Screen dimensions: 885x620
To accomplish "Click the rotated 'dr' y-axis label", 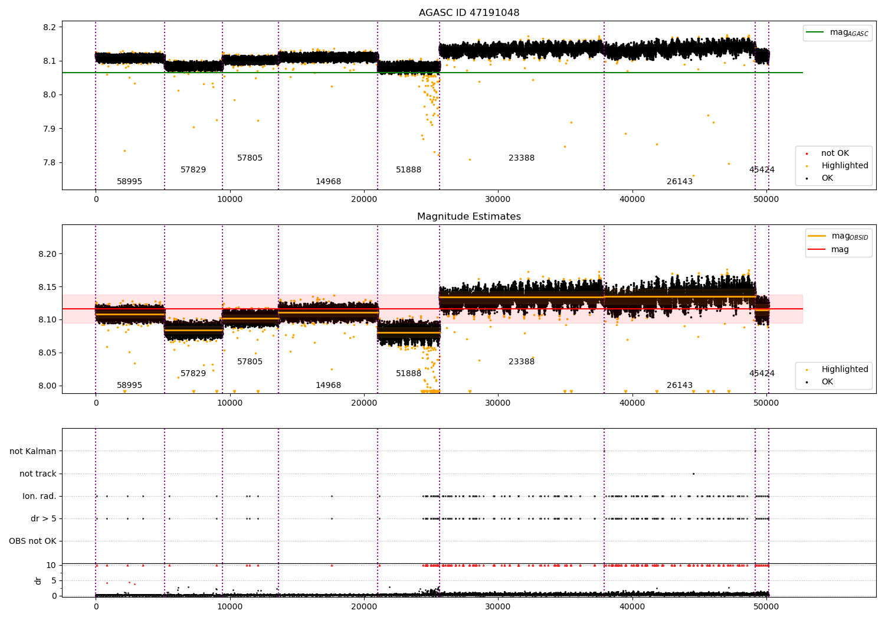I will 38,580.
